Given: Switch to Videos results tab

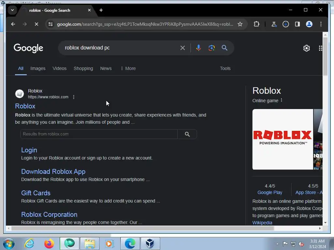Looking at the screenshot, I should [59, 68].
